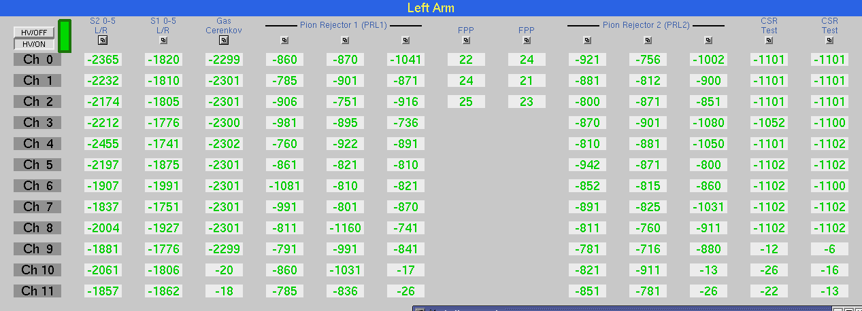Click the -1031 PRL1 value in Ch 10
Image resolution: width=862 pixels, height=311 pixels.
click(x=345, y=270)
